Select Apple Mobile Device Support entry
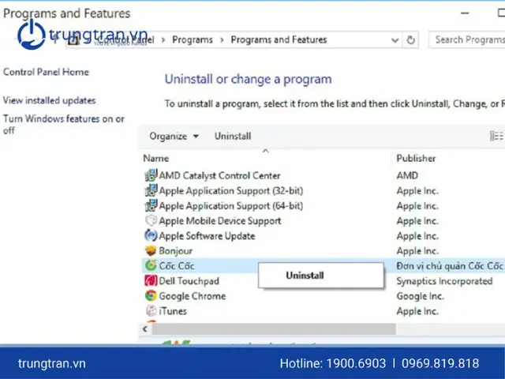This screenshot has width=505, height=379. (x=220, y=221)
